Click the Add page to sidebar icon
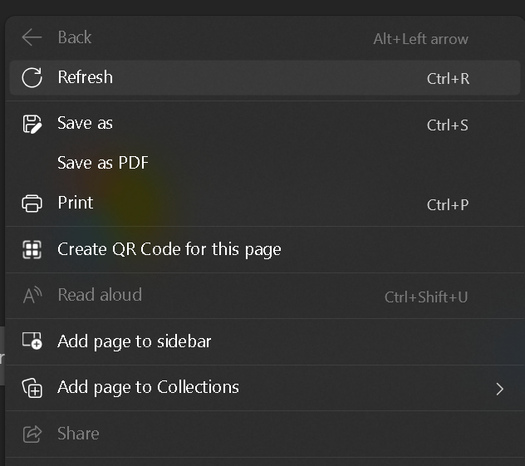 coord(32,341)
